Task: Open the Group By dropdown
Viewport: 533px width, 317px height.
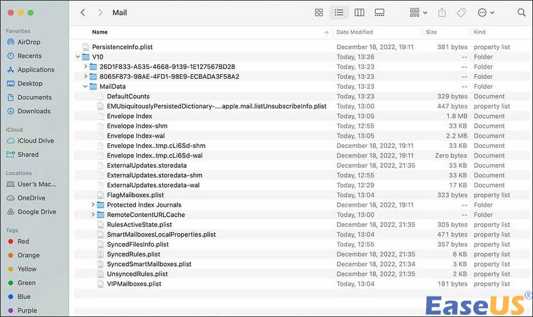Action: coord(418,12)
